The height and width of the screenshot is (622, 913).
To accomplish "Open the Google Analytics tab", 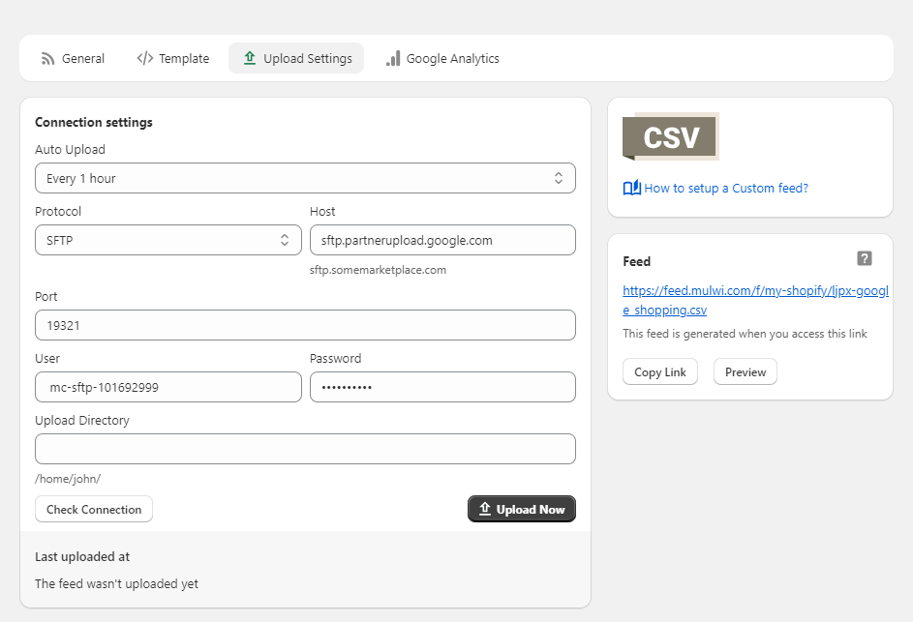I will [442, 58].
